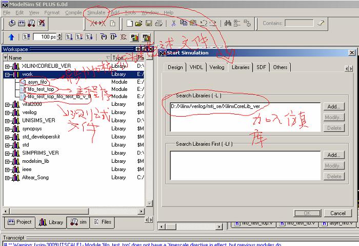The height and width of the screenshot is (246, 359).
Task: Click the Compile All toolbar icon
Action: click(x=22, y=23)
